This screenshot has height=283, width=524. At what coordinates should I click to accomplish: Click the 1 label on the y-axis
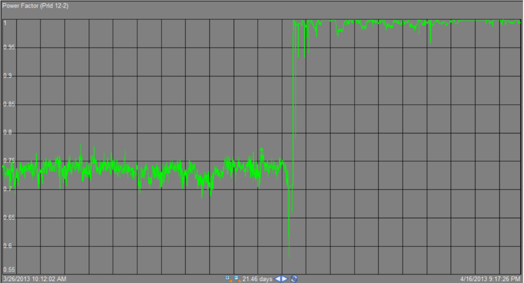(x=5, y=23)
